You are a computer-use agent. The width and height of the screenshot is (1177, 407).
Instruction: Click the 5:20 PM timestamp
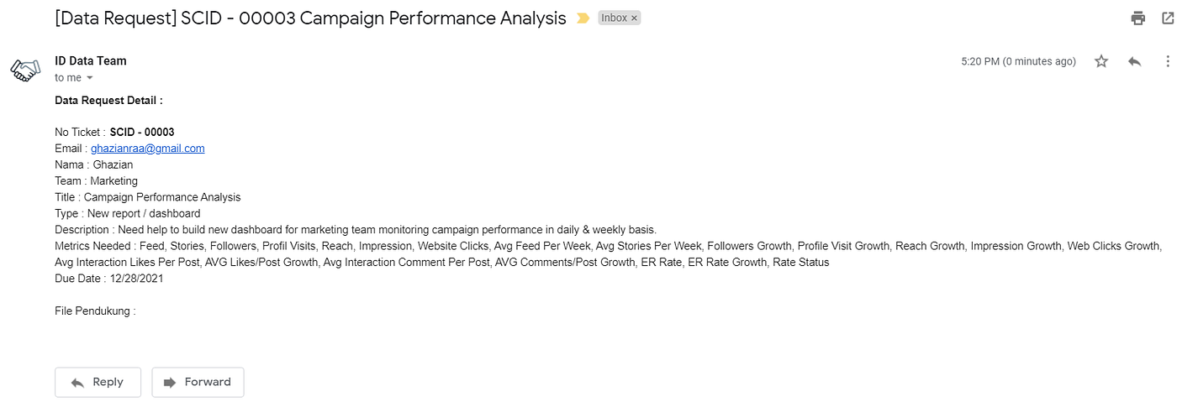1018,61
